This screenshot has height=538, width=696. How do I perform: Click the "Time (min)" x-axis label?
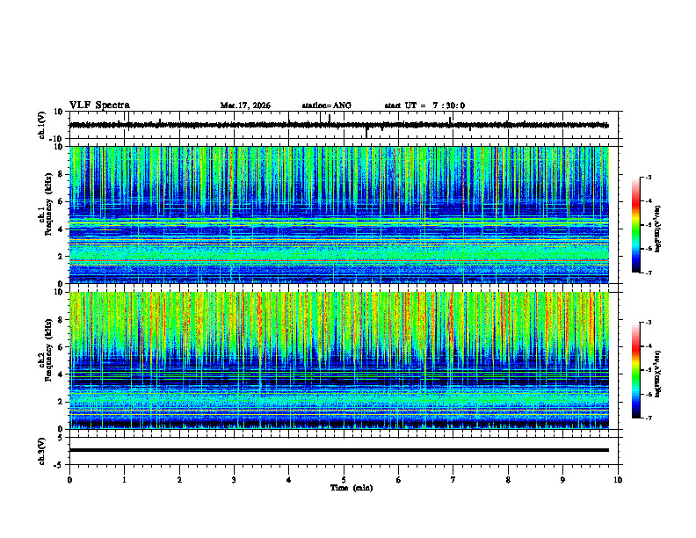tap(352, 488)
